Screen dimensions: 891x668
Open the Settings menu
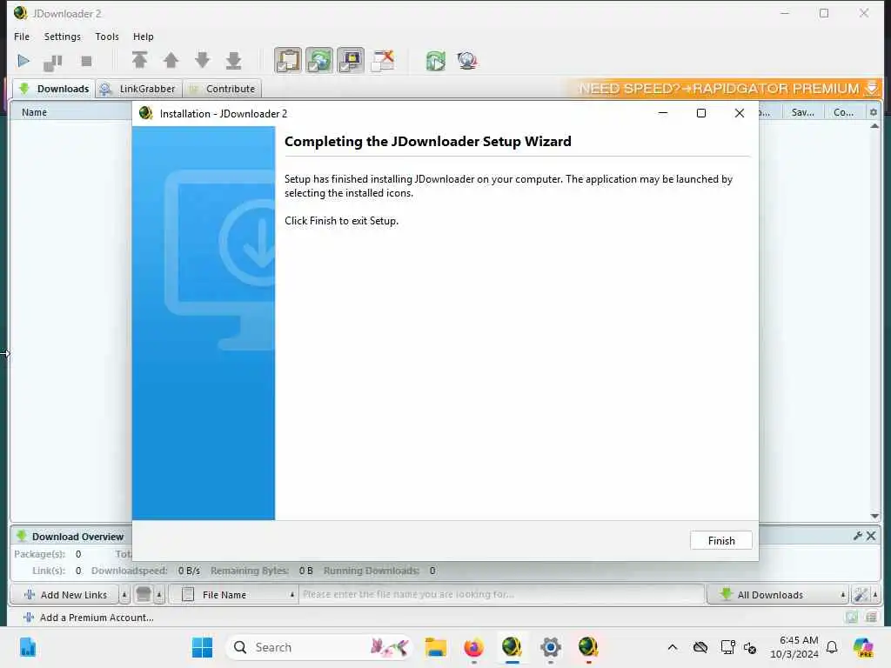pyautogui.click(x=63, y=37)
